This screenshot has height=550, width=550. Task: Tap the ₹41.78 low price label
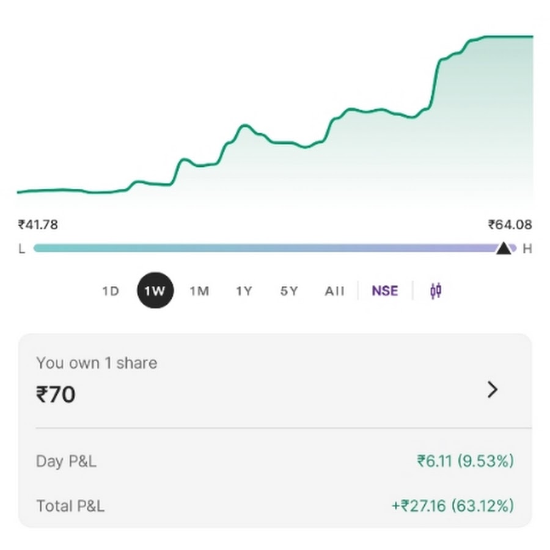tap(38, 224)
